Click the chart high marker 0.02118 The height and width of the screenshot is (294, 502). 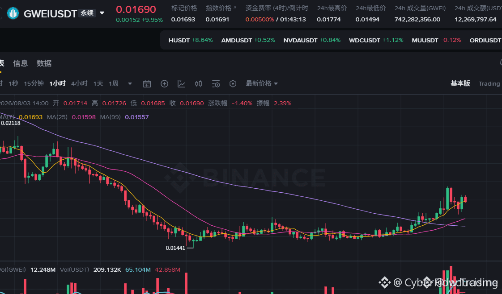(11, 123)
